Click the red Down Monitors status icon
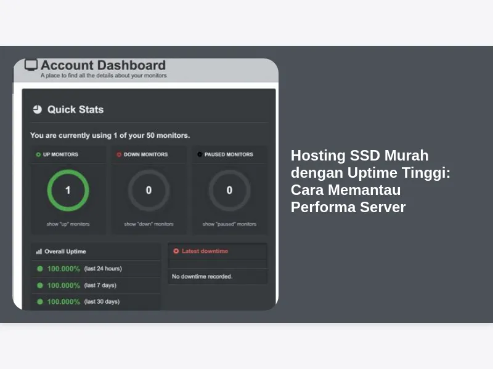This screenshot has height=369, width=493. pyautogui.click(x=119, y=154)
